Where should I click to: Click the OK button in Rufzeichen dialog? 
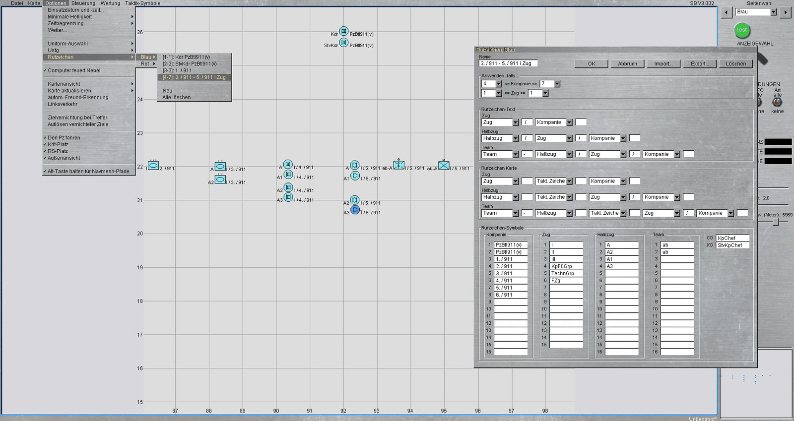point(591,64)
